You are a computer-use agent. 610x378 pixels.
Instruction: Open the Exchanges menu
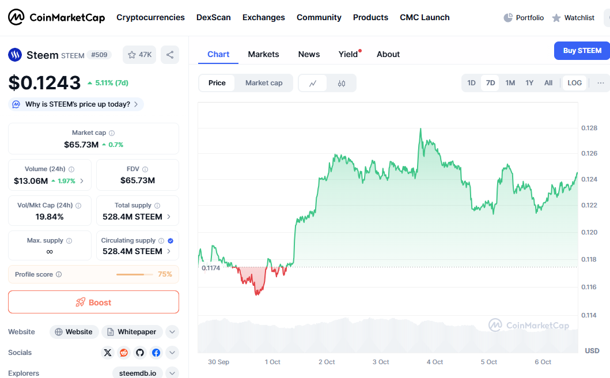[263, 17]
